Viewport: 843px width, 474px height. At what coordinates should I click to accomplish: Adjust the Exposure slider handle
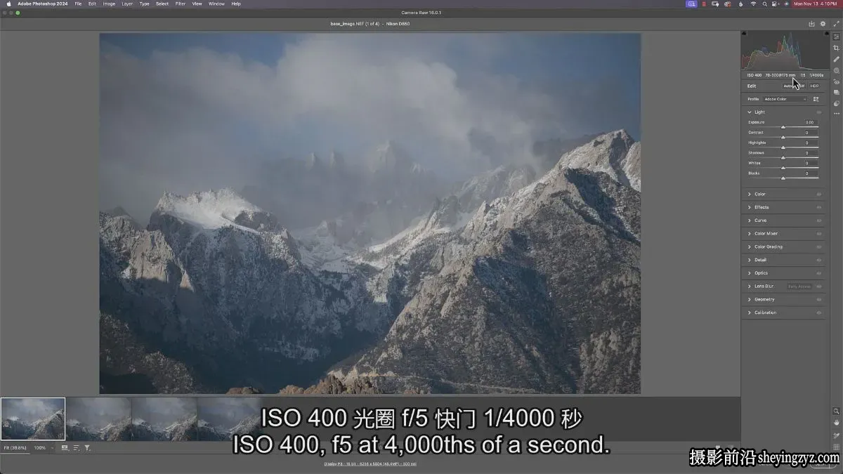(x=783, y=127)
